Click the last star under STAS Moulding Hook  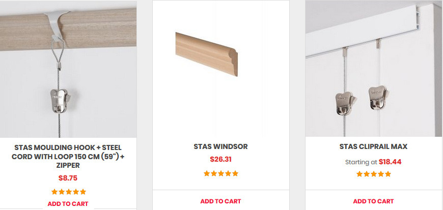(83, 192)
